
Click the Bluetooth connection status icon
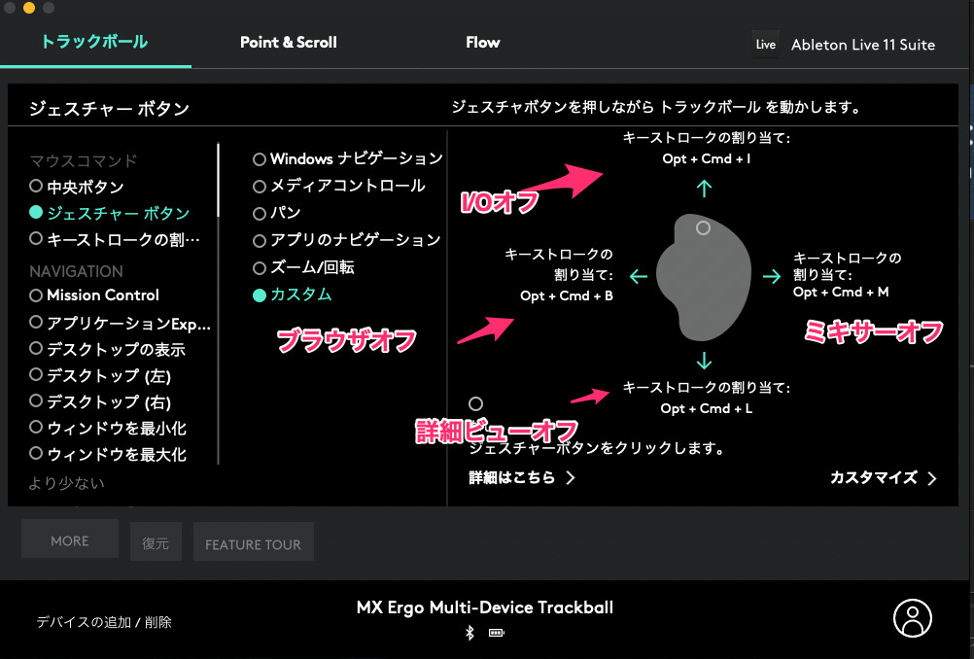pos(469,633)
